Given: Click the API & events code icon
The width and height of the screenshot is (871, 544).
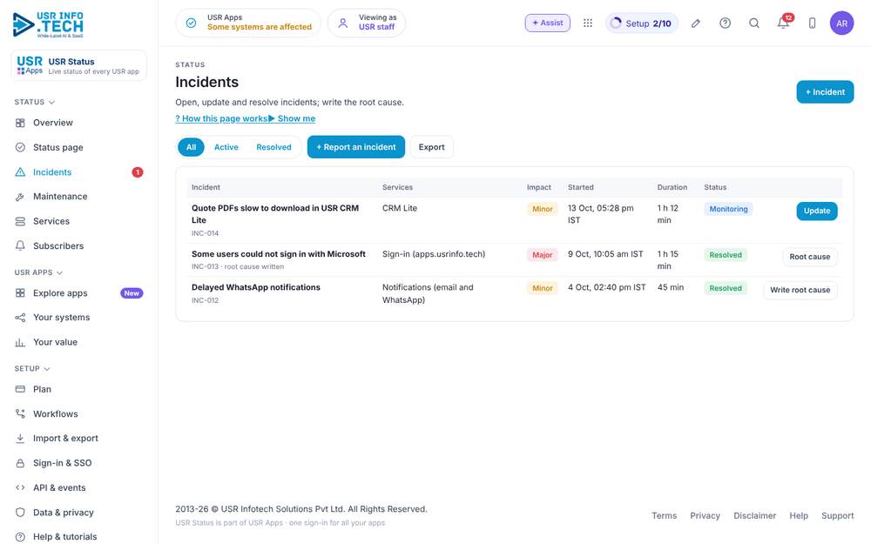Looking at the screenshot, I should click(20, 487).
